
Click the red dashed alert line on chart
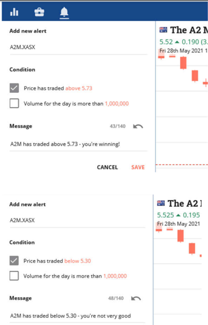(x=182, y=165)
